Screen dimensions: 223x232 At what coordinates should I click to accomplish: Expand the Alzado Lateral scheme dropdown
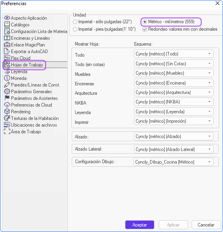pos(174,149)
